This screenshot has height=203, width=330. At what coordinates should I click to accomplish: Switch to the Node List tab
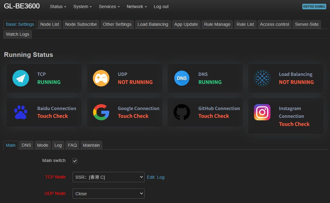pyautogui.click(x=50, y=24)
